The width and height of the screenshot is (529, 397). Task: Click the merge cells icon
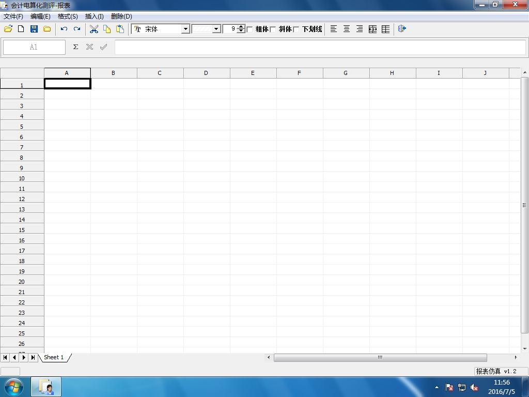(x=372, y=29)
